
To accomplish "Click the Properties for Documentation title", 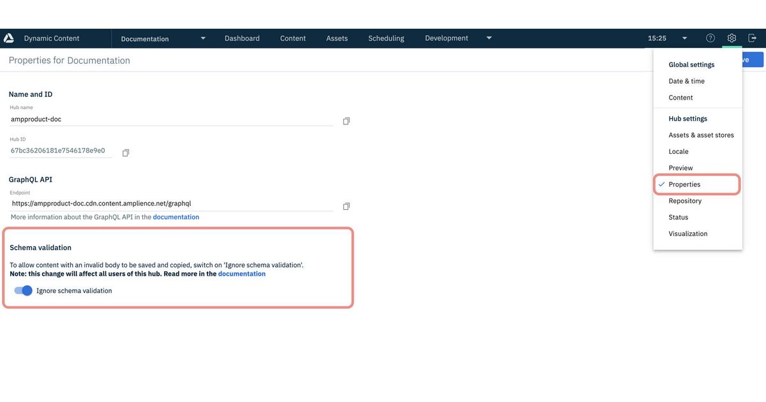I will [x=69, y=61].
